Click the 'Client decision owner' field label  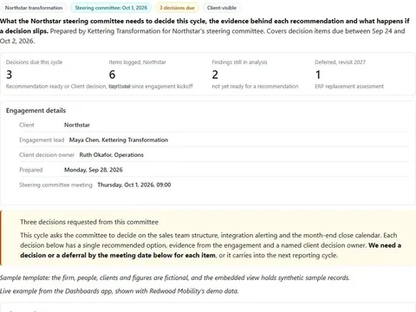tap(47, 155)
